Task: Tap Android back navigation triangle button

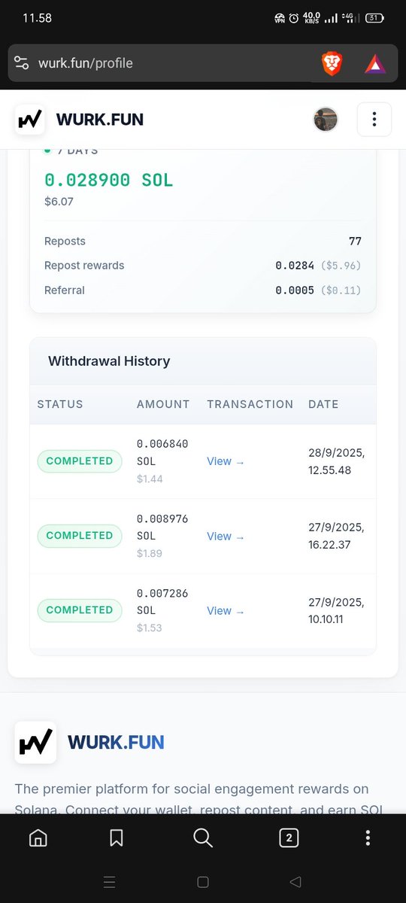Action: [x=295, y=882]
